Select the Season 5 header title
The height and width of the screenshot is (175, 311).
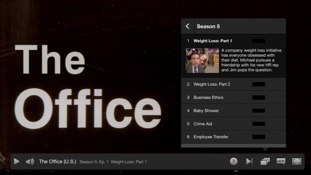click(x=208, y=26)
